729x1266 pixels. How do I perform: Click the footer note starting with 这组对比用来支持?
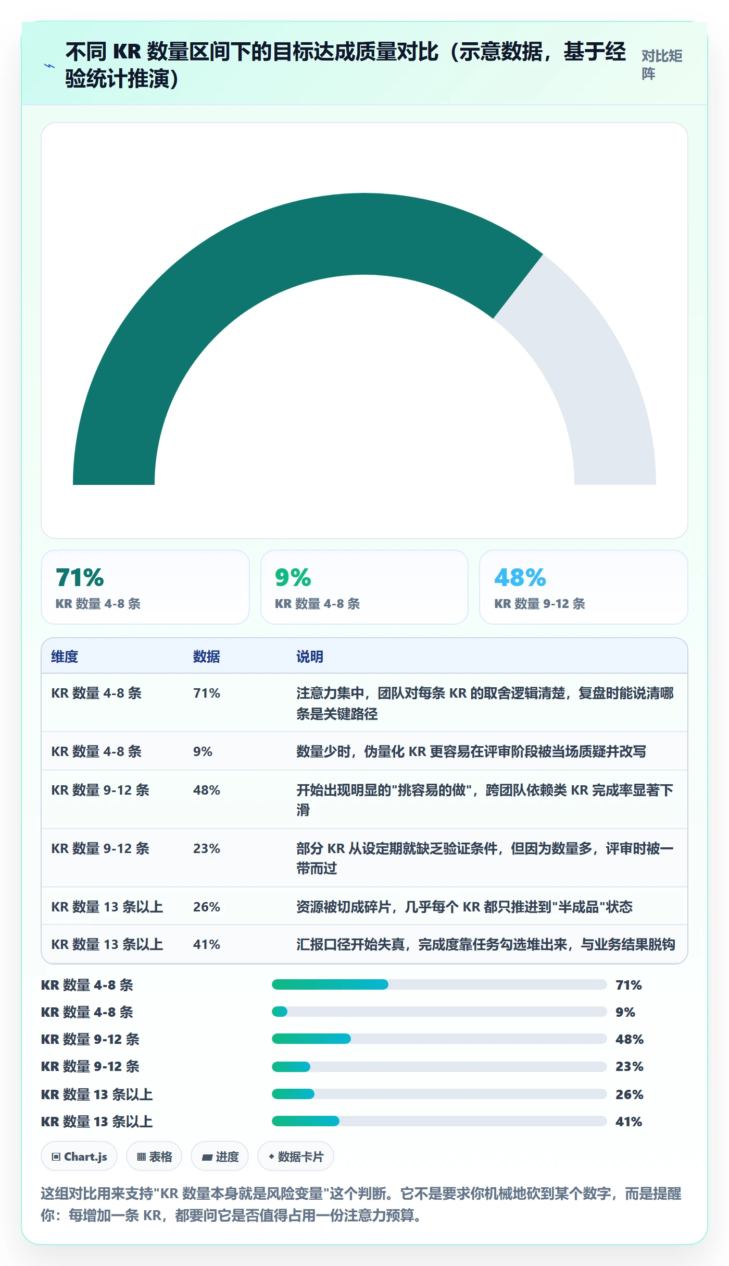coord(361,1204)
